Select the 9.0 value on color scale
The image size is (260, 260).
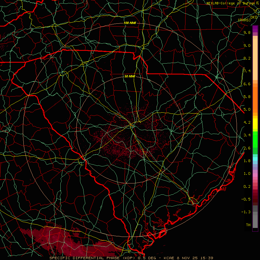click(247, 45)
